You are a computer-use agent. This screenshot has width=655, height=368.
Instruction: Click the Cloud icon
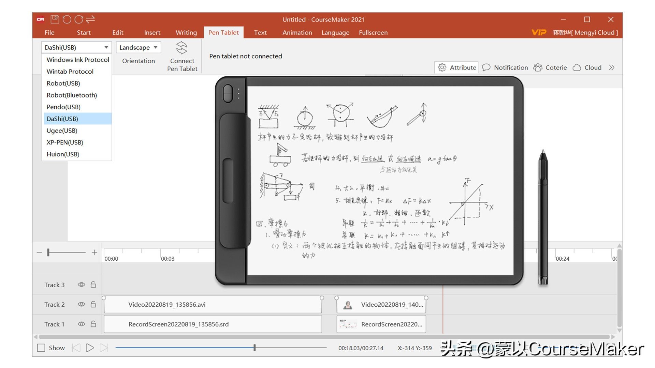587,67
